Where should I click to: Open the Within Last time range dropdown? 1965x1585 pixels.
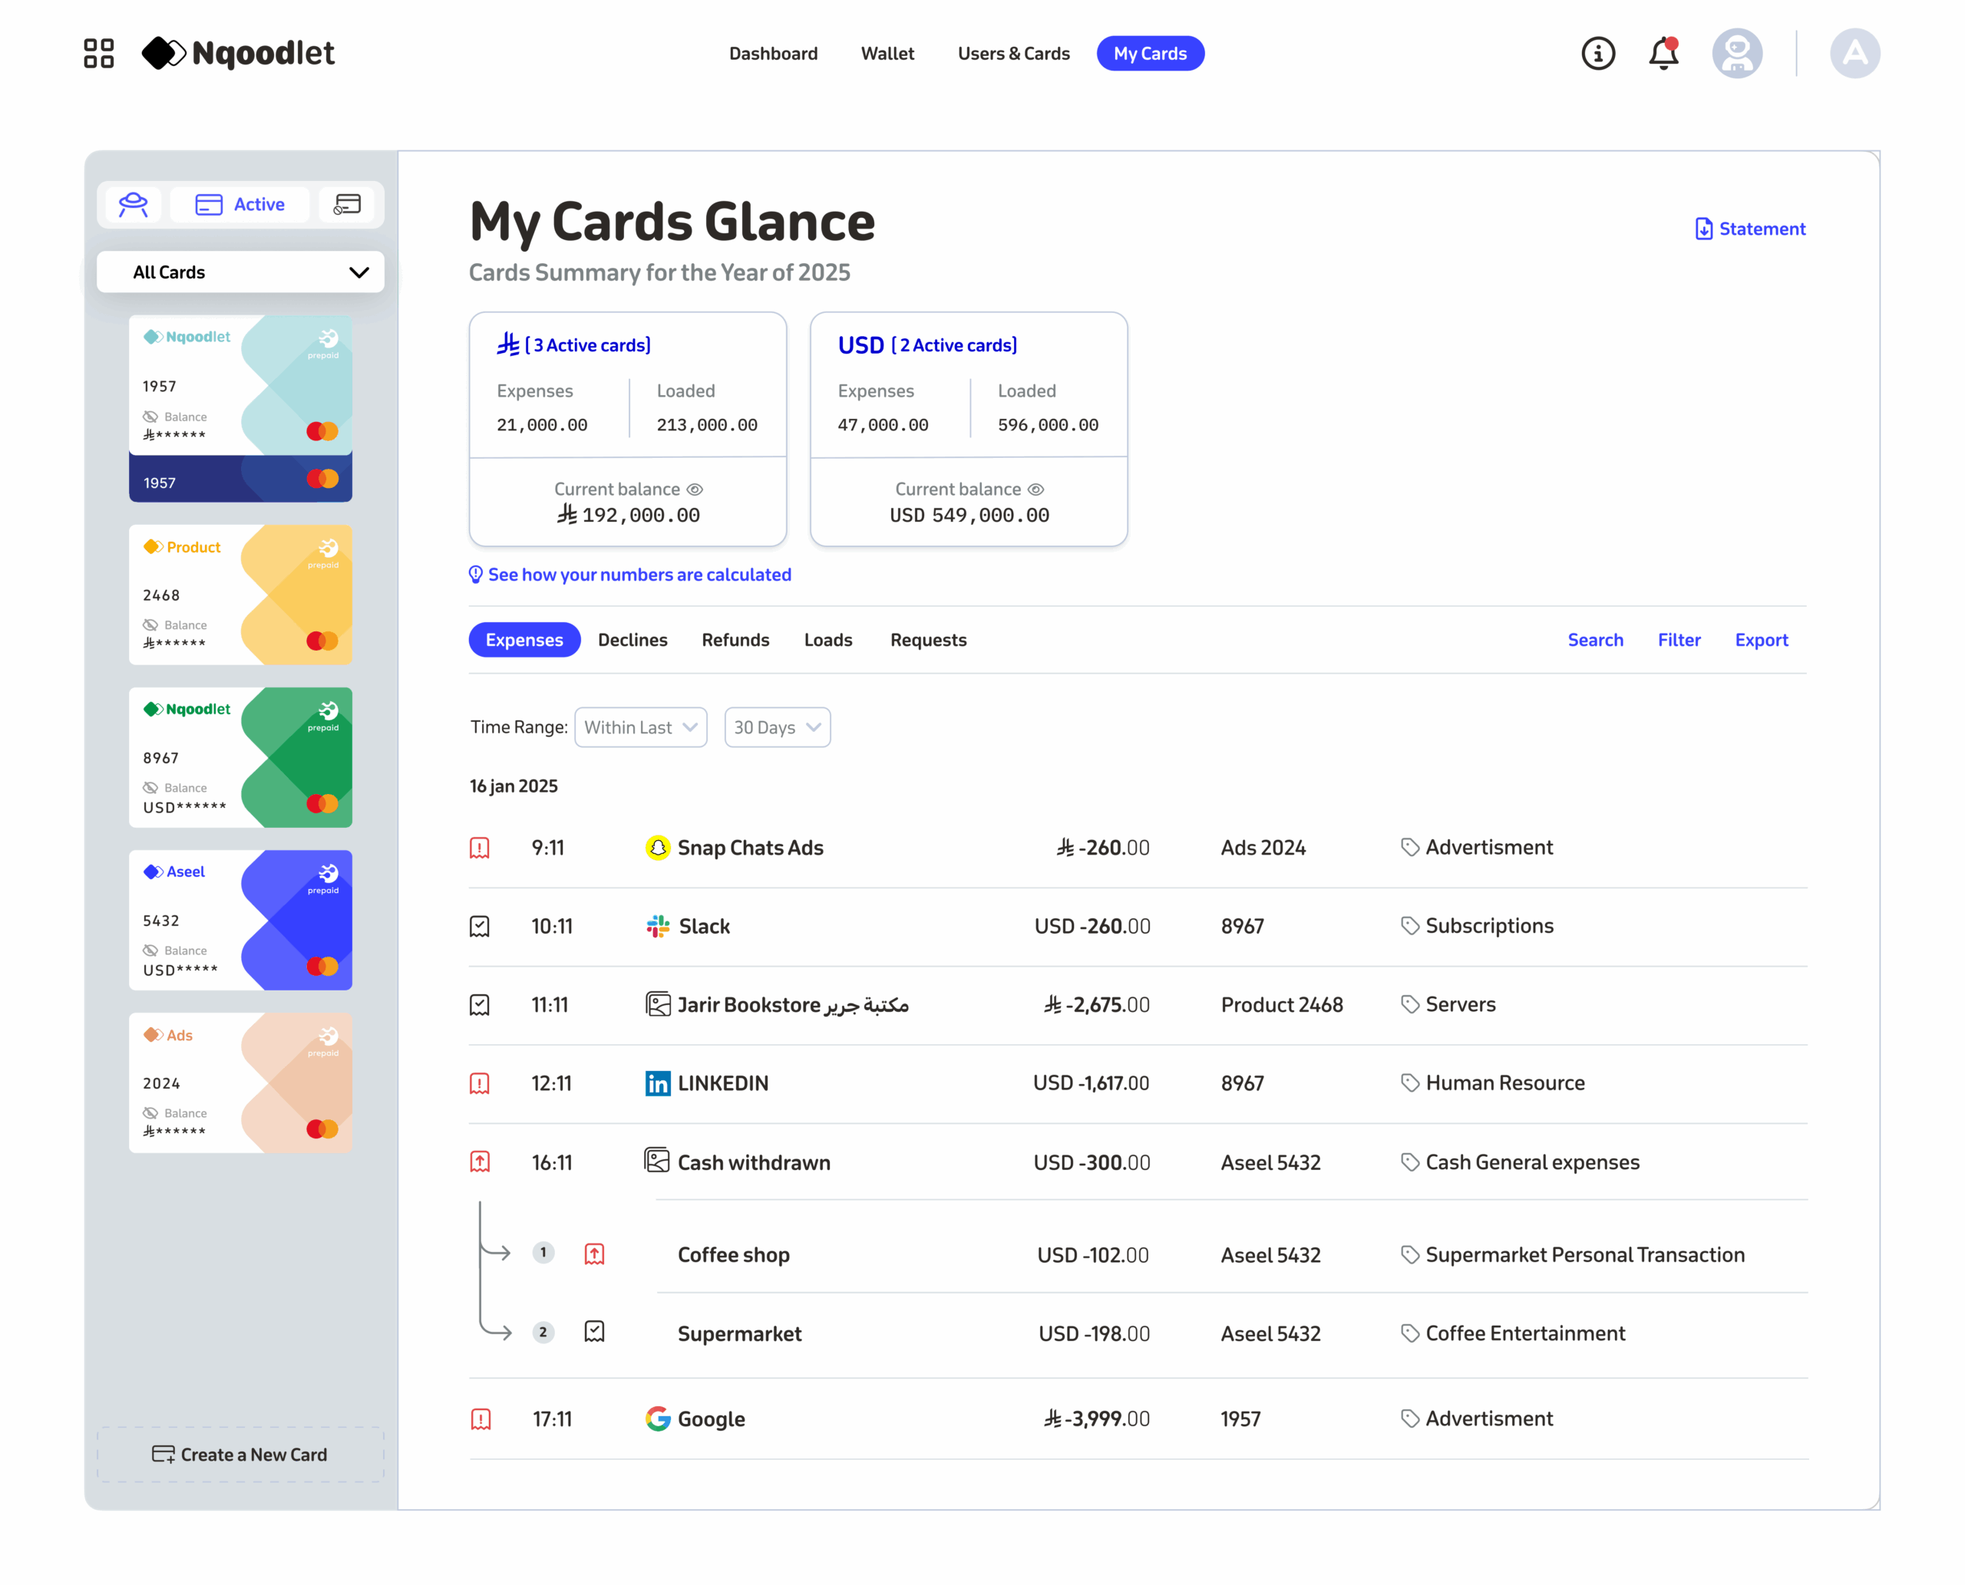pos(640,727)
